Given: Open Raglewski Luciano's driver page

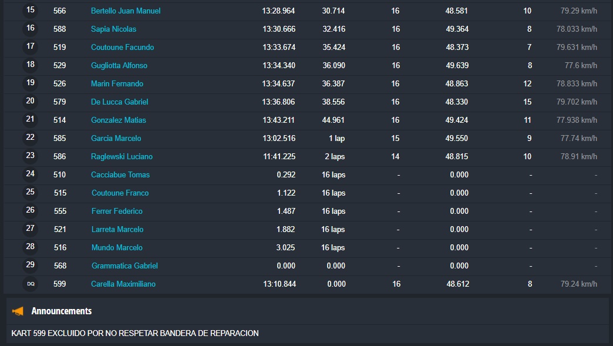Looking at the screenshot, I should point(122,157).
